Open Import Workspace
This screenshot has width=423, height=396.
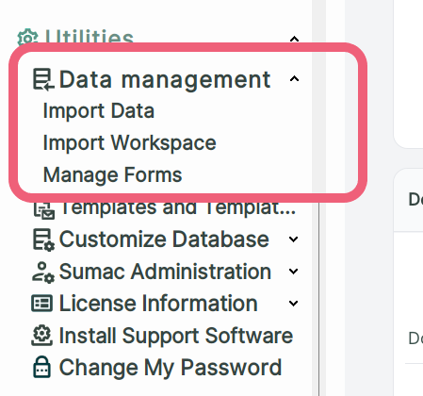(129, 143)
